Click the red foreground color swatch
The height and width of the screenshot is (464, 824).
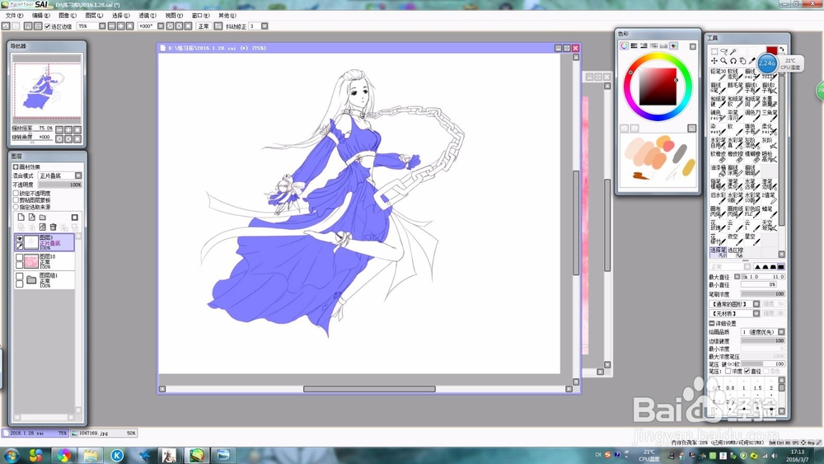click(x=771, y=50)
